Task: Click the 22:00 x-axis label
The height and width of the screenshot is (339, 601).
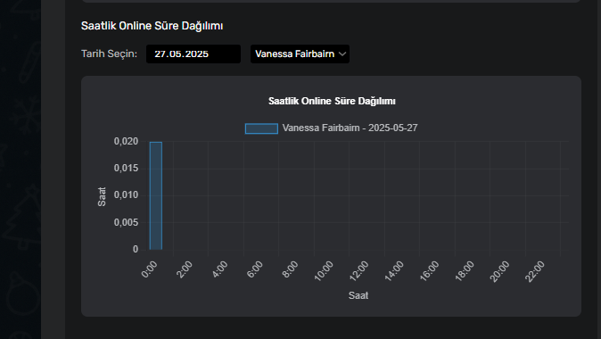Action: coord(535,271)
